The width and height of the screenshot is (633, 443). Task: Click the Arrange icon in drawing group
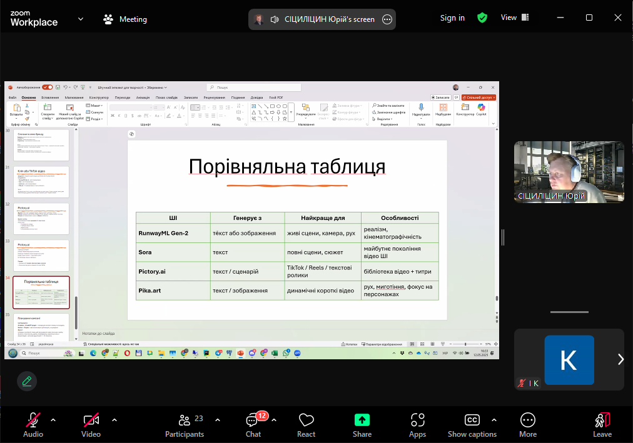pyautogui.click(x=306, y=107)
